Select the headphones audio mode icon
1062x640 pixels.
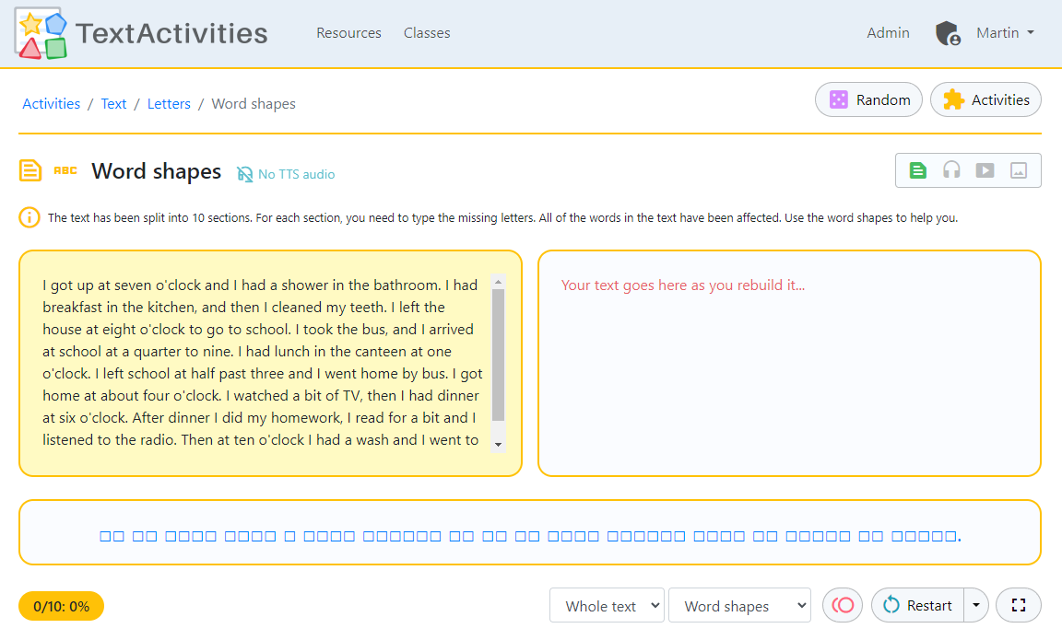(x=951, y=170)
